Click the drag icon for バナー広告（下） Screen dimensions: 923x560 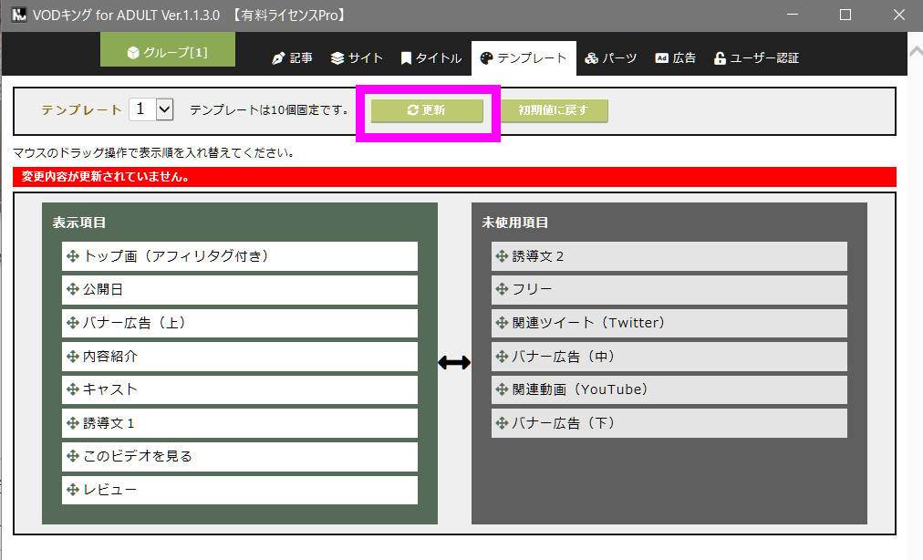502,423
